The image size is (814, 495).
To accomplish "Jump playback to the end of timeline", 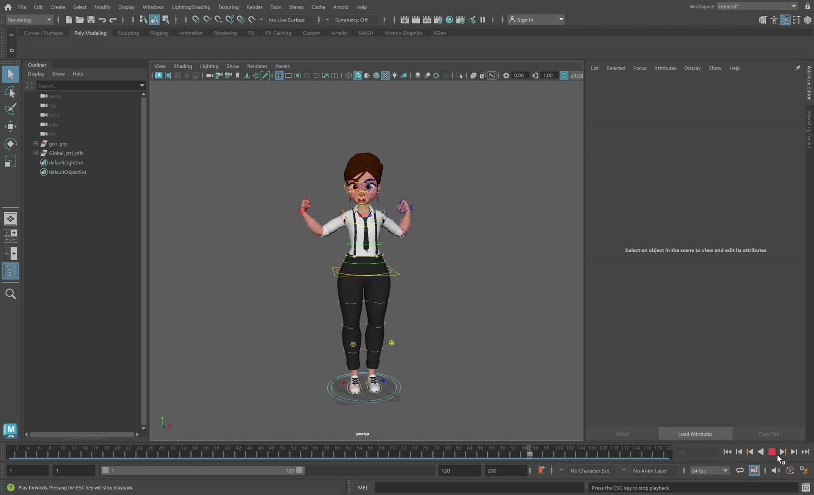I will (x=805, y=452).
